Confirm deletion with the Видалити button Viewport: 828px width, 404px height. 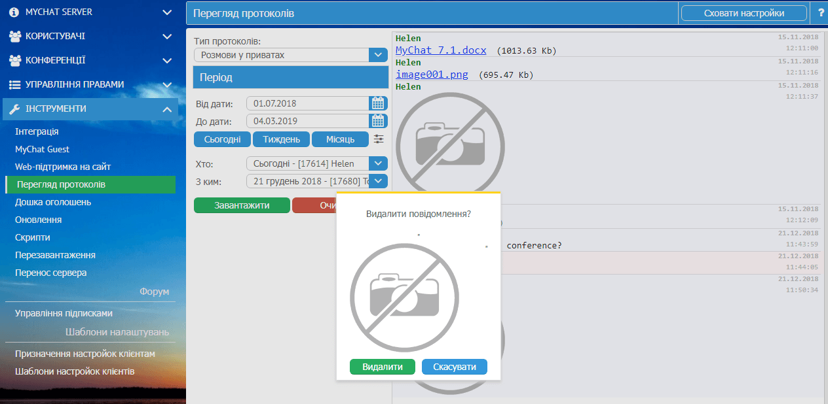[x=383, y=367]
